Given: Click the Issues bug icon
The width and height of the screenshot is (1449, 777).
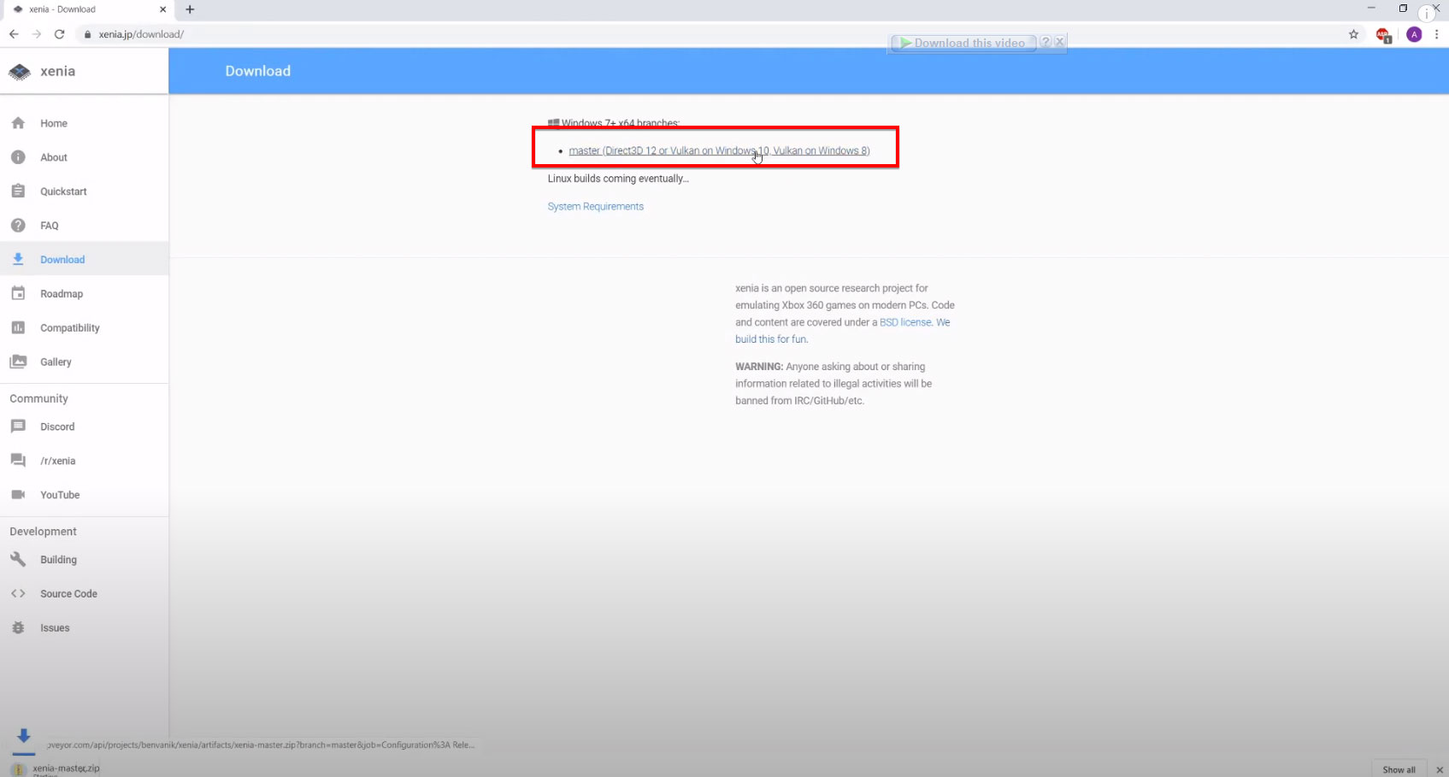Looking at the screenshot, I should tap(18, 627).
